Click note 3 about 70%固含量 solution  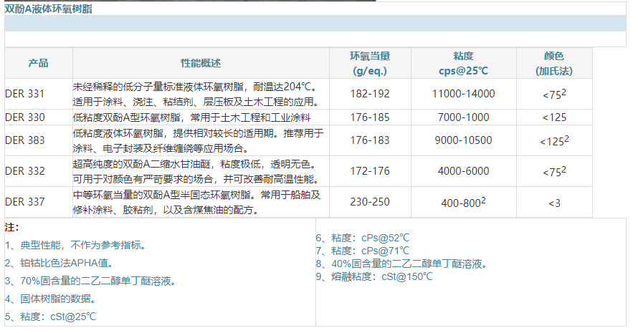click(90, 281)
